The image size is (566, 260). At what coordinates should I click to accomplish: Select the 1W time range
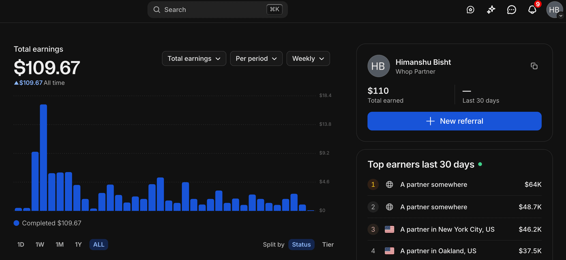40,244
